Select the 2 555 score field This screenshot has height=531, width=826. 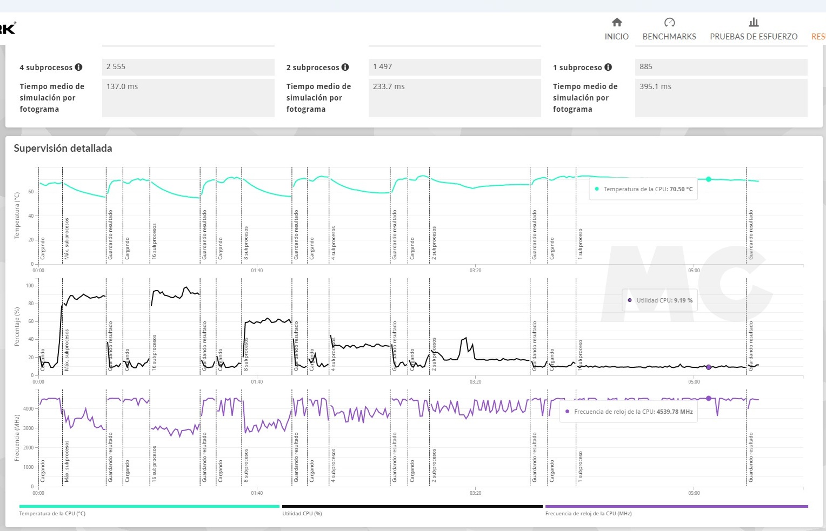coord(188,67)
